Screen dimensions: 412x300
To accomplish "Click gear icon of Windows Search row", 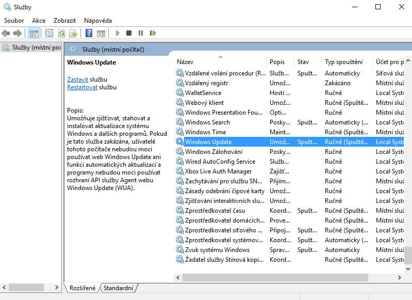I will click(180, 122).
